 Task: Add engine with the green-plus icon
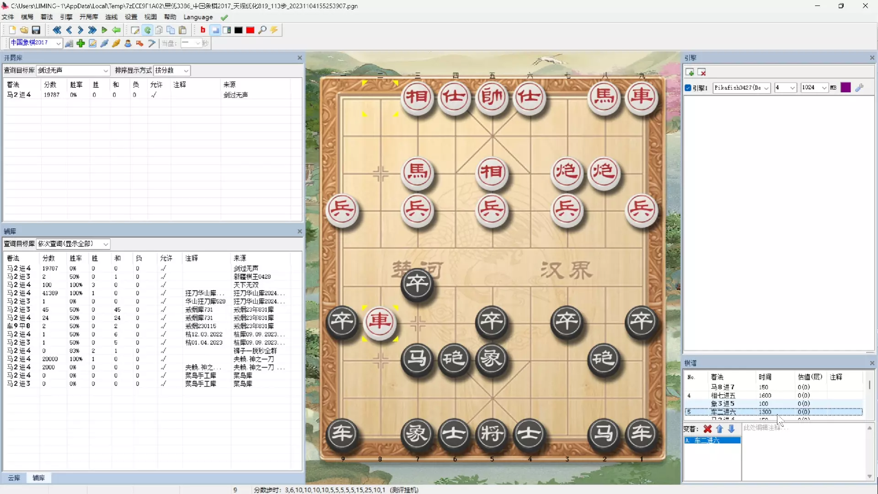coord(690,73)
